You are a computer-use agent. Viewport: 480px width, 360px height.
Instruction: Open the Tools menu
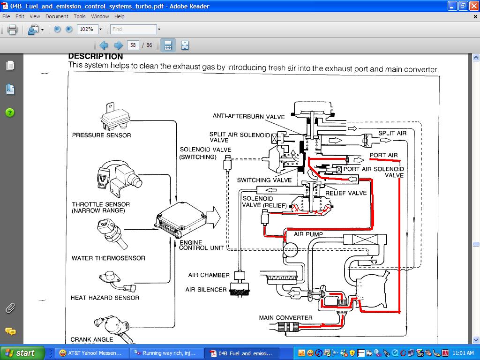tap(79, 16)
